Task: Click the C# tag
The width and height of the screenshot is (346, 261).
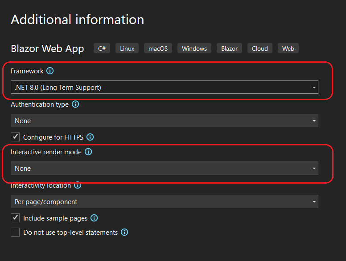Action: coord(102,48)
